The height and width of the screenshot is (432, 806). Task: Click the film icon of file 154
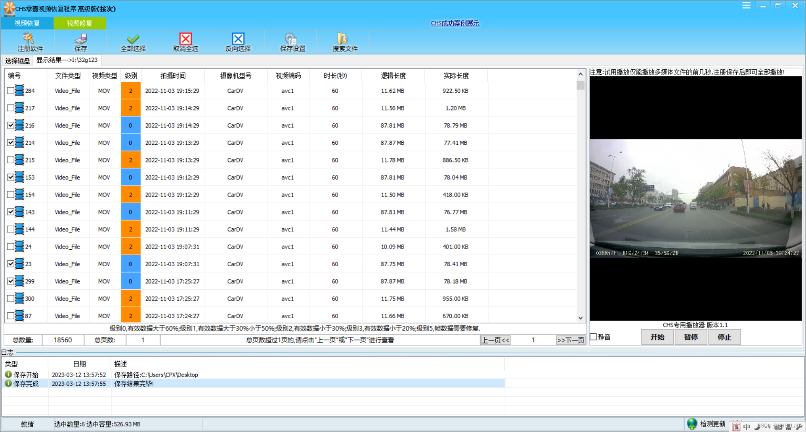coord(19,194)
